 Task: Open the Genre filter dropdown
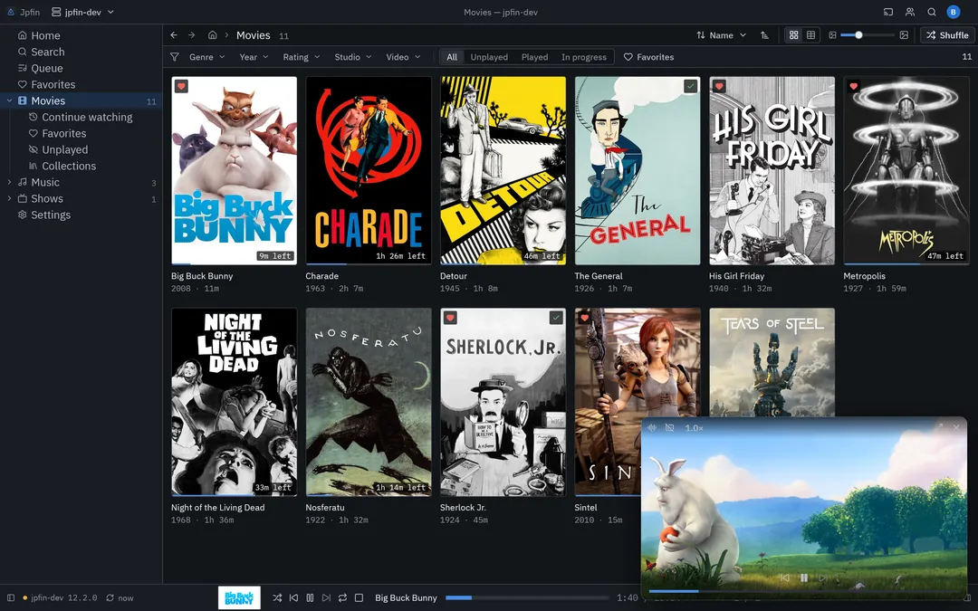point(207,57)
